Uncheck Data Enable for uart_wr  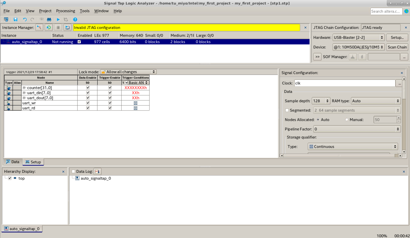point(88,103)
